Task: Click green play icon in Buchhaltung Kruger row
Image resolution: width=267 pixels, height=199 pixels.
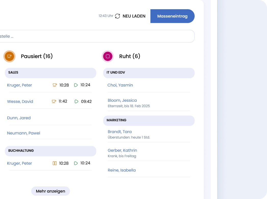Action: click(76, 163)
